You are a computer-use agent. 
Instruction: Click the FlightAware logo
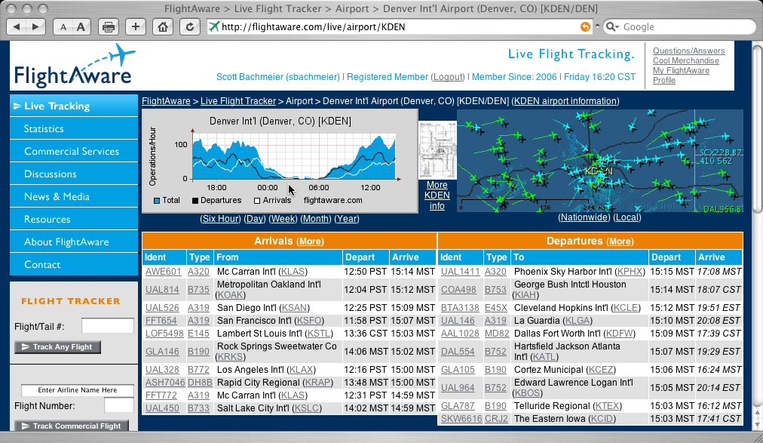pos(75,66)
